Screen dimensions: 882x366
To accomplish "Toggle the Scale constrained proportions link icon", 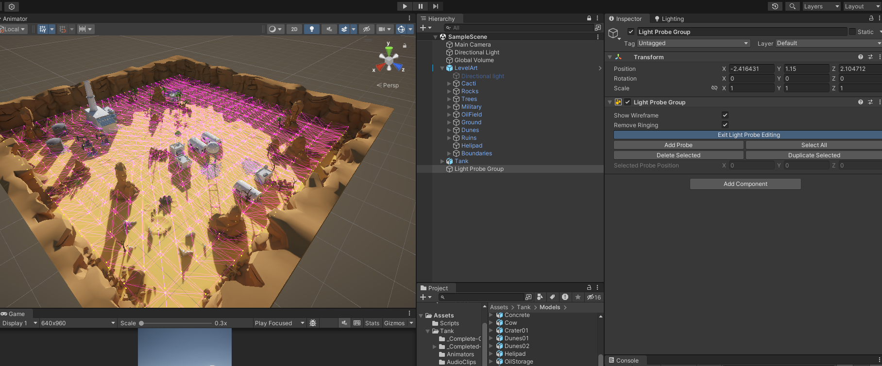I will 714,88.
